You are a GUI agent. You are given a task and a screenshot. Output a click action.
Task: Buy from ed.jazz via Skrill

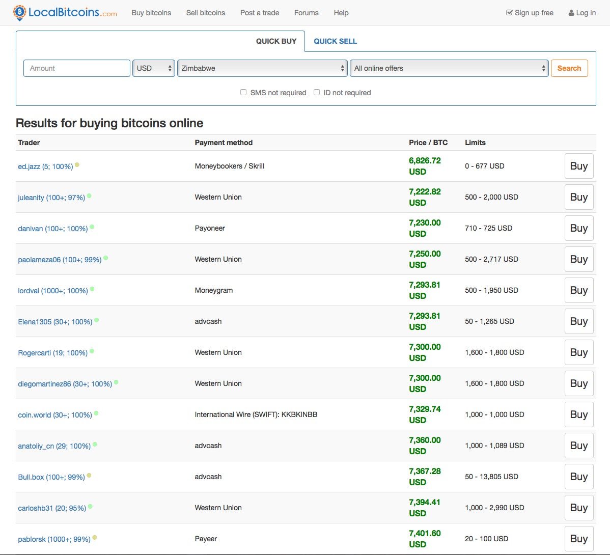click(x=579, y=166)
